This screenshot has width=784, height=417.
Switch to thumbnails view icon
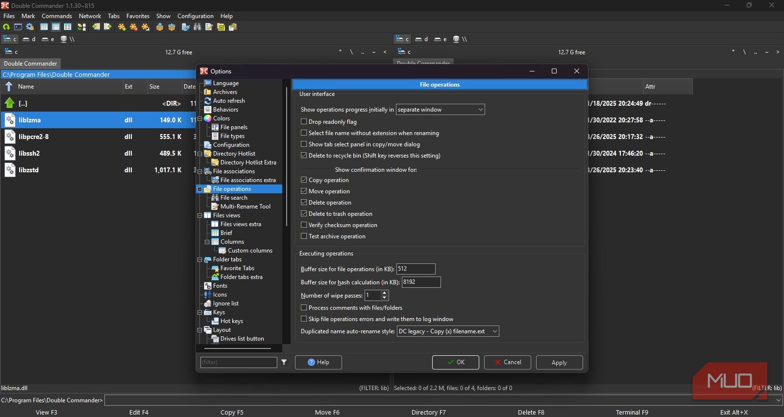pos(68,27)
